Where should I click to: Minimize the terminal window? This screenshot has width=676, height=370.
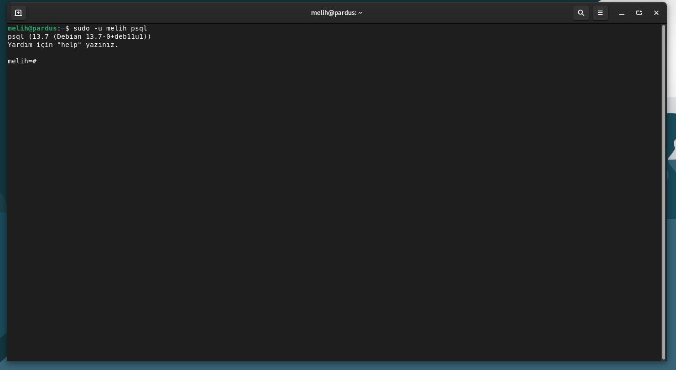coord(621,13)
